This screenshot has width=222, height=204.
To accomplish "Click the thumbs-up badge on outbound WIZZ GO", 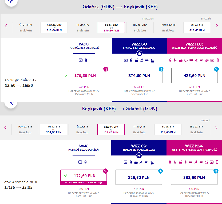I will (x=139, y=54).
